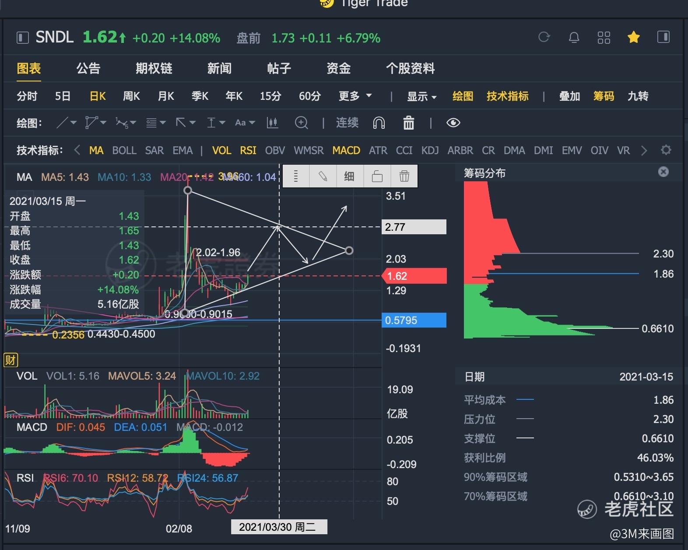
Task: Delete selected drawing via popup trash icon
Action: pos(404,176)
